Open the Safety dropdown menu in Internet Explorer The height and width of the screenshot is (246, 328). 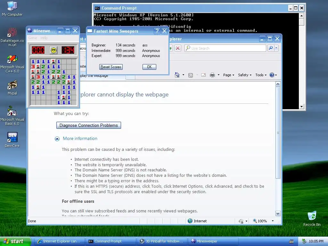tap(244, 75)
